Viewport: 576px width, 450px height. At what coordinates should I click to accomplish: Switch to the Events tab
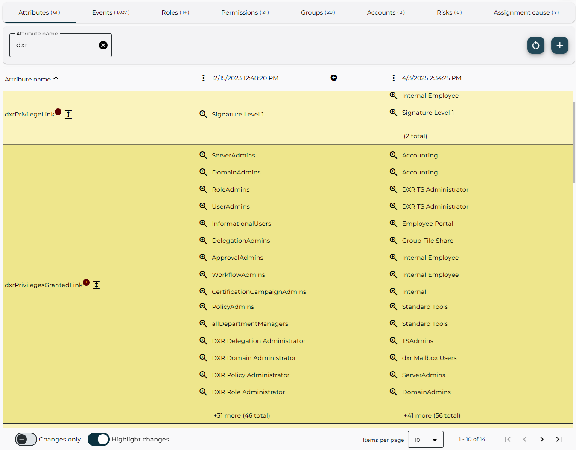[111, 12]
